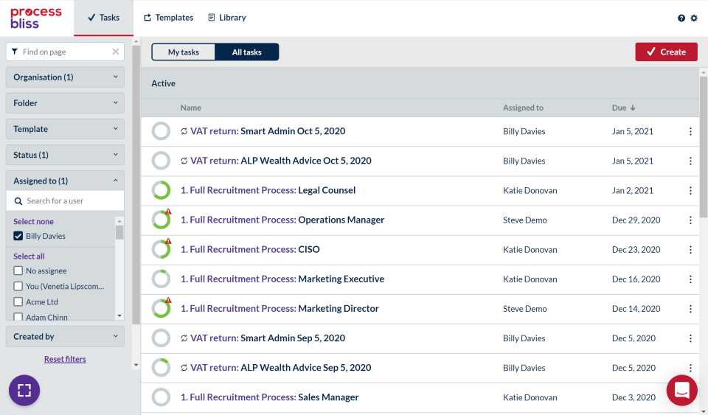
Task: Click the Active section header
Action: pyautogui.click(x=164, y=83)
